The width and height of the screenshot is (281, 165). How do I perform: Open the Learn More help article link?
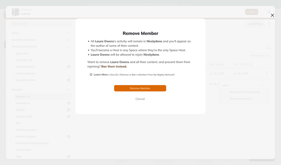(x=134, y=75)
